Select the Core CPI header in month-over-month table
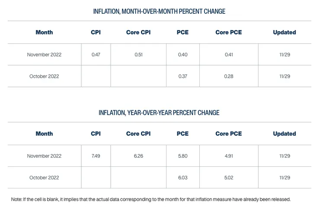320x207 pixels. click(x=138, y=32)
